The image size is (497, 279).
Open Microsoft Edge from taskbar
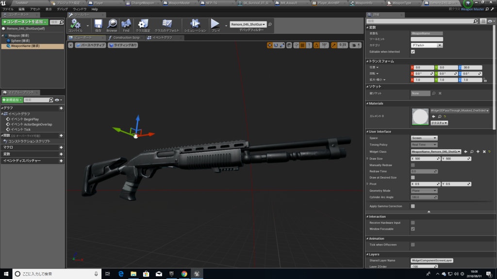click(x=121, y=274)
